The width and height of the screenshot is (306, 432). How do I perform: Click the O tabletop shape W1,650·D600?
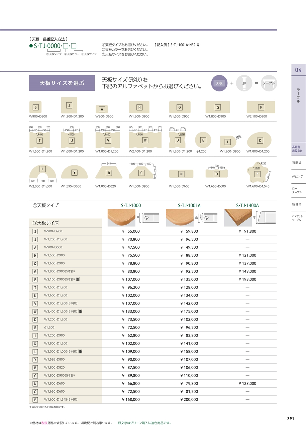pos(216,174)
